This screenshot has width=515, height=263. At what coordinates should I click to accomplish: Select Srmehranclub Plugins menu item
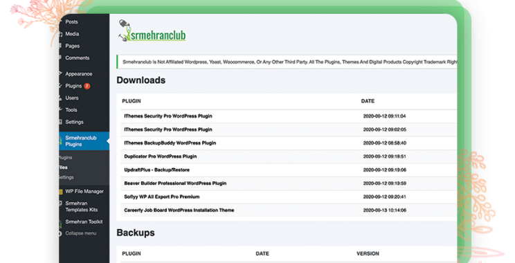84,141
